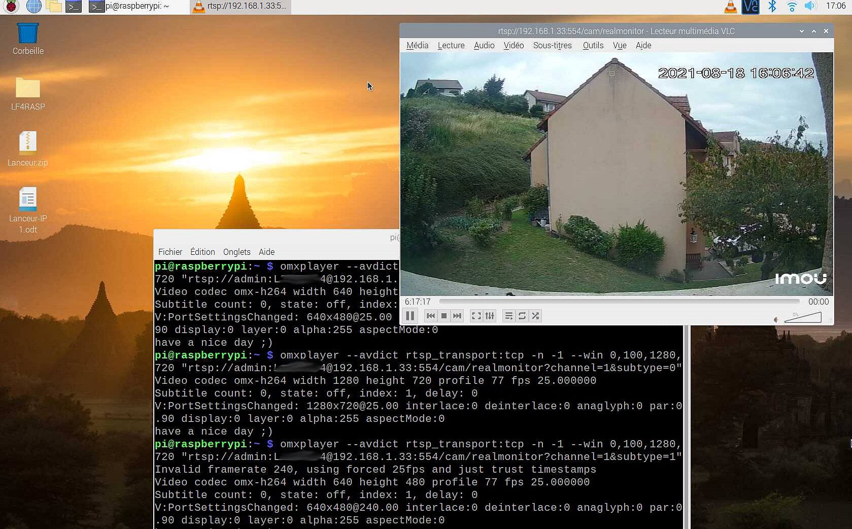The image size is (852, 529).
Task: Open VLC extended settings icon
Action: tap(490, 316)
